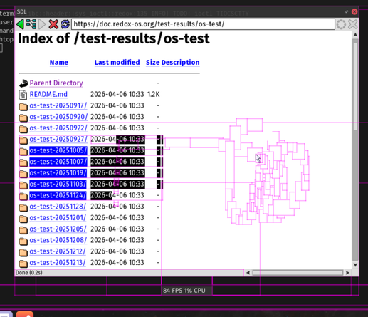Open the os-test-20251208/ directory link

point(58,240)
